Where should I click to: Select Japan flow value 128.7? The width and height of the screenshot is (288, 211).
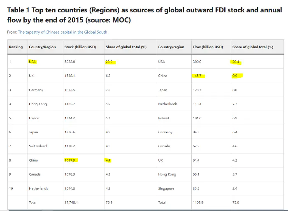tap(198, 90)
